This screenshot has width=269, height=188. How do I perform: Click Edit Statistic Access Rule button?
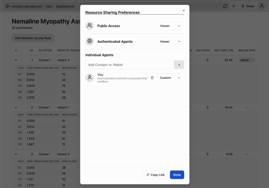coord(33,38)
